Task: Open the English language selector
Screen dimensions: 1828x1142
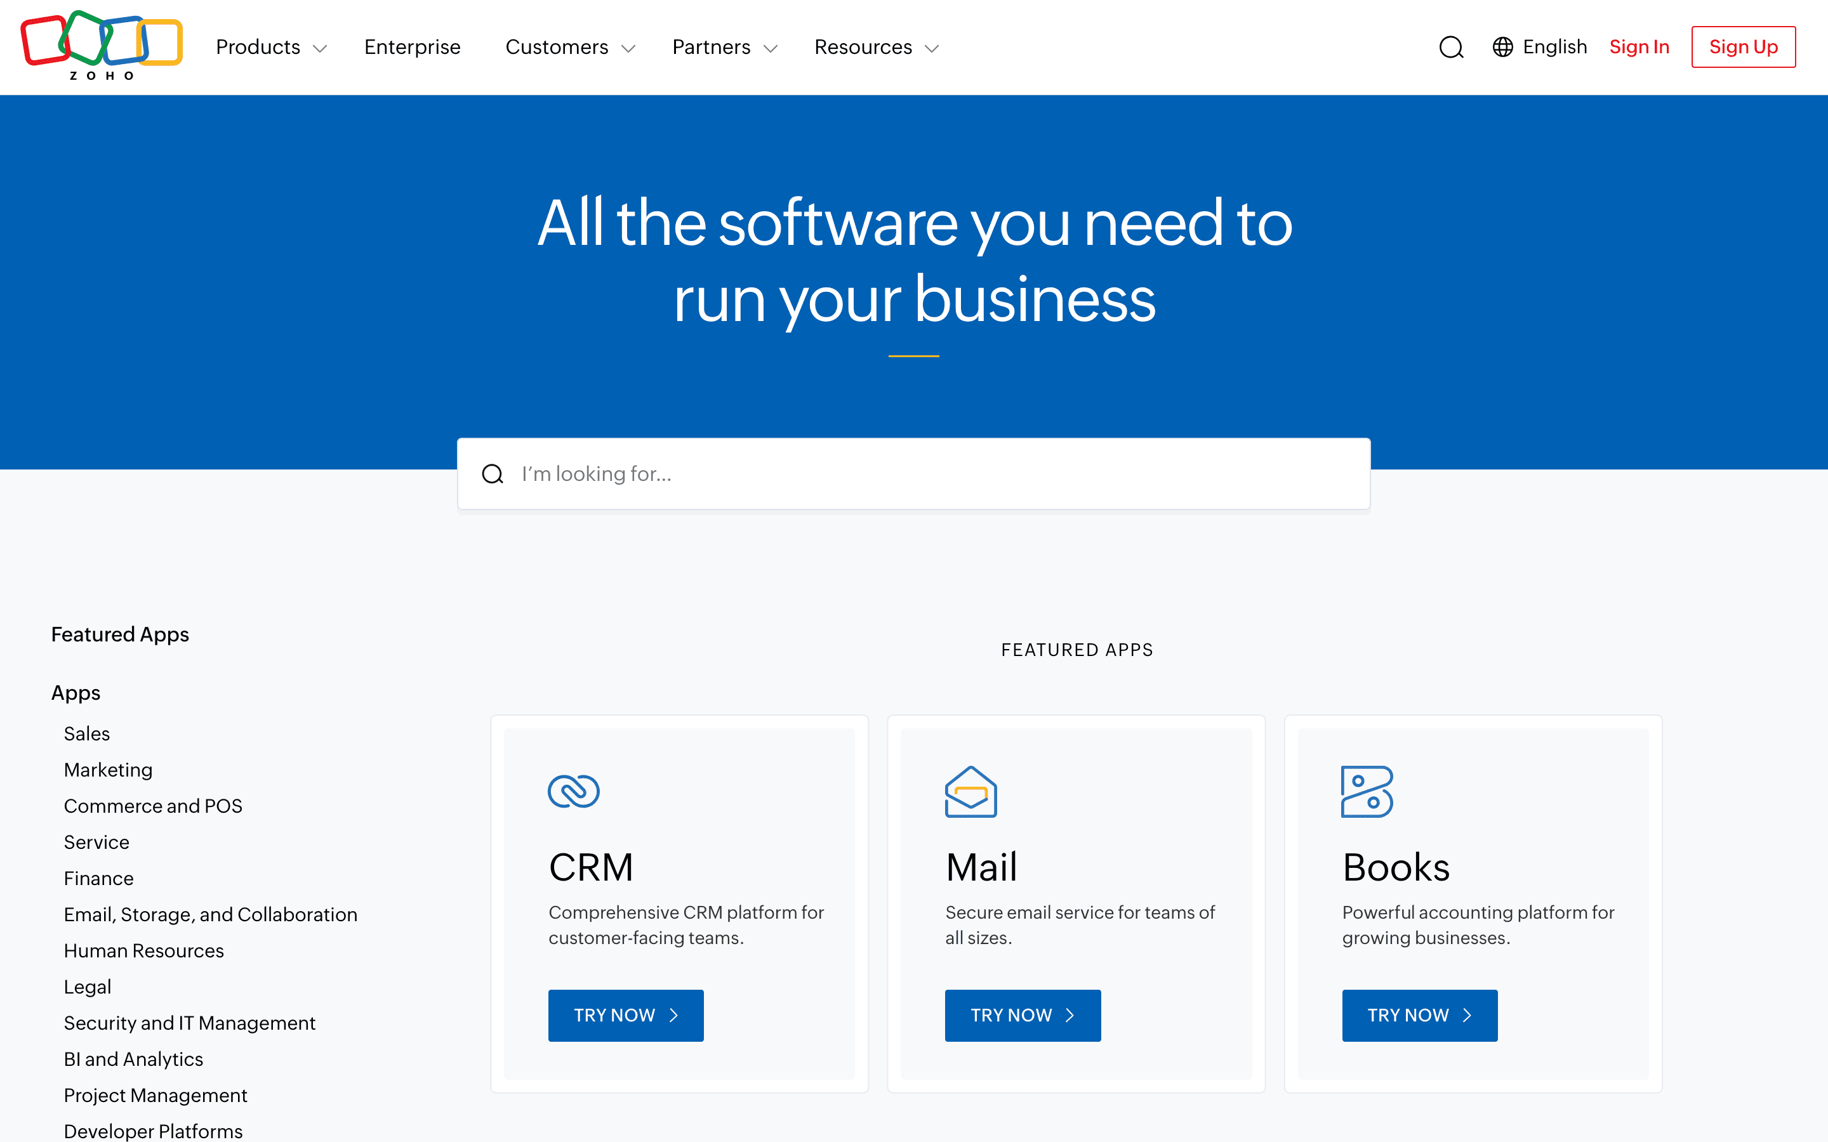Action: [1539, 47]
